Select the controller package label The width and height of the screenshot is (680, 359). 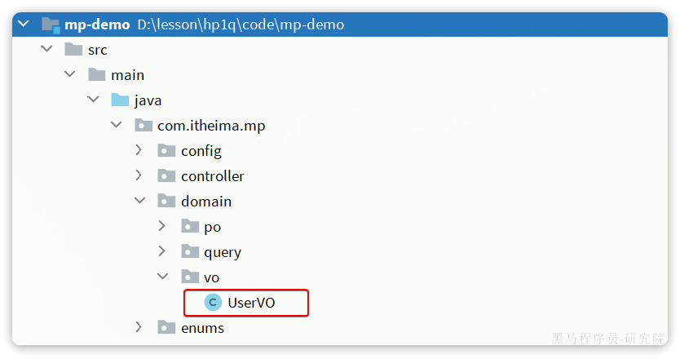point(212,176)
